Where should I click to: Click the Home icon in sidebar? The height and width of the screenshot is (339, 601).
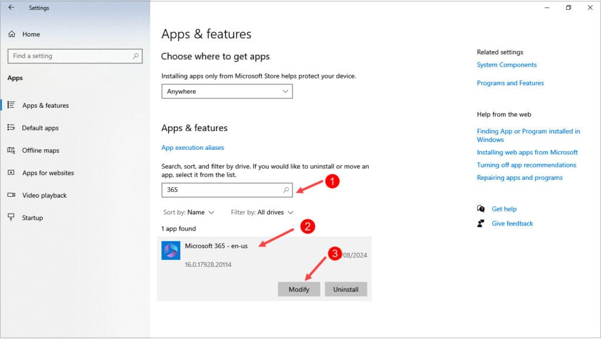click(x=12, y=35)
